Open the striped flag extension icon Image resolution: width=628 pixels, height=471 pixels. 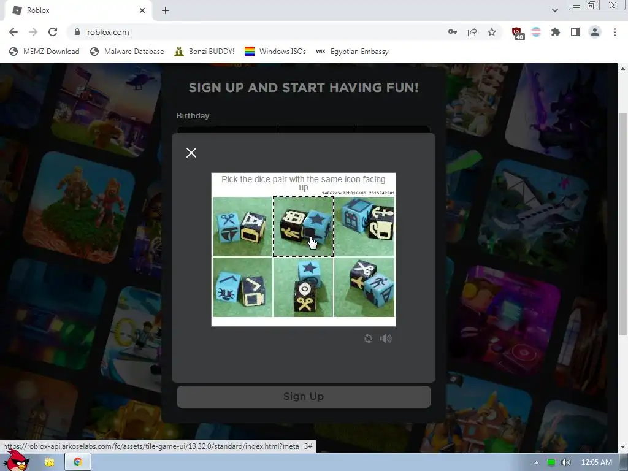536,32
